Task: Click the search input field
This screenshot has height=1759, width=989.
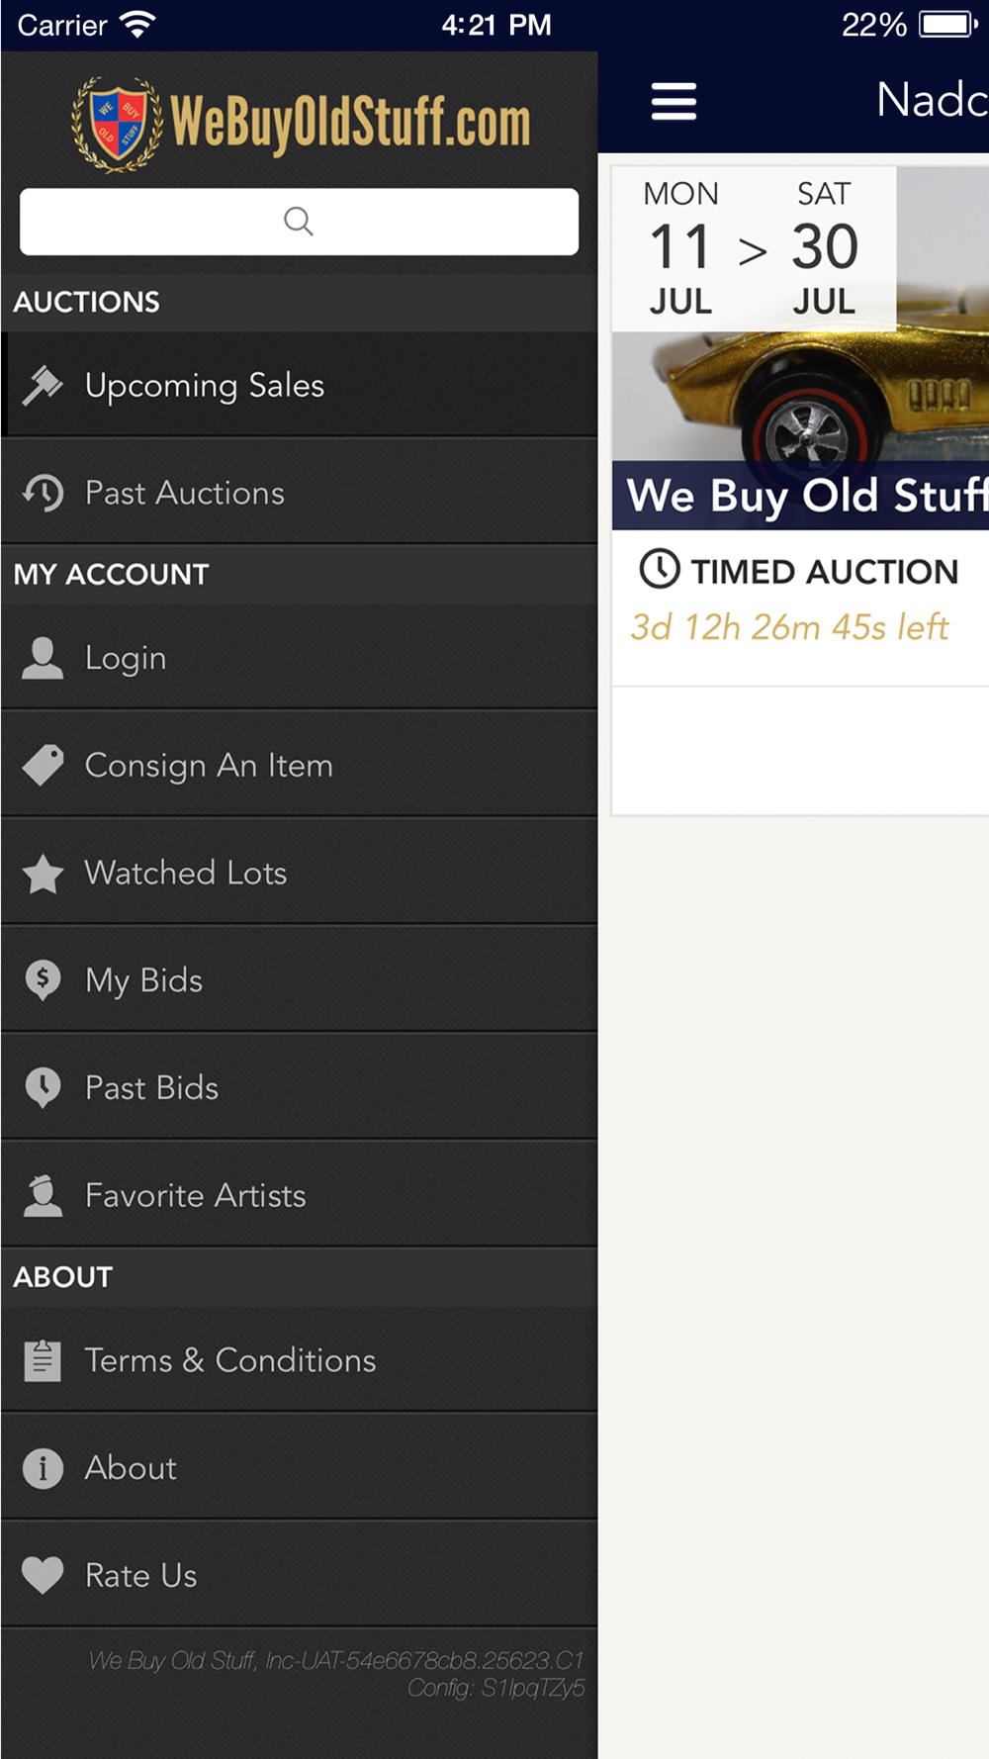Action: pos(299,222)
